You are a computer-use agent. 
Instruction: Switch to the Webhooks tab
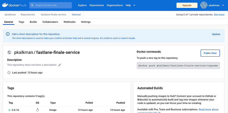click(70, 22)
